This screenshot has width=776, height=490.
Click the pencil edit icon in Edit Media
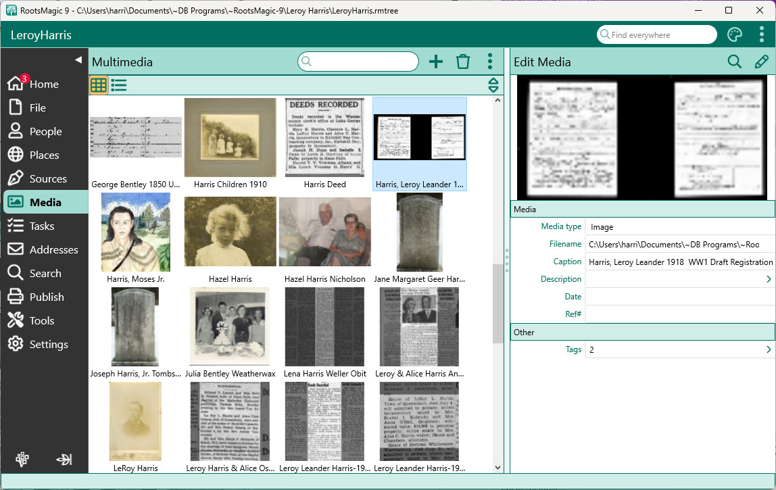[762, 62]
